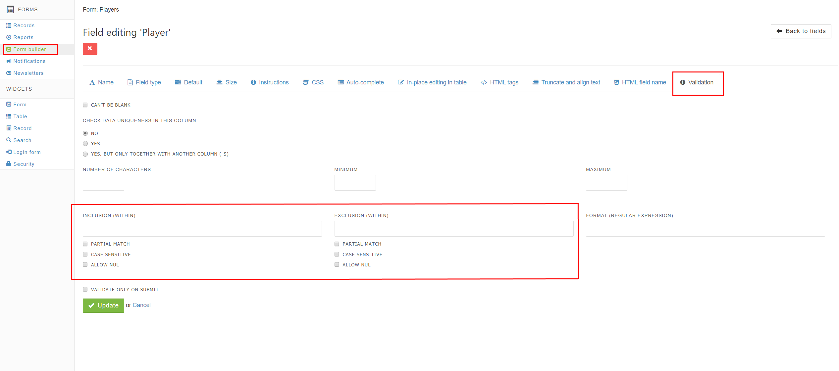Select Yes, only together with another column
This screenshot has height=371, width=839.
[x=85, y=154]
